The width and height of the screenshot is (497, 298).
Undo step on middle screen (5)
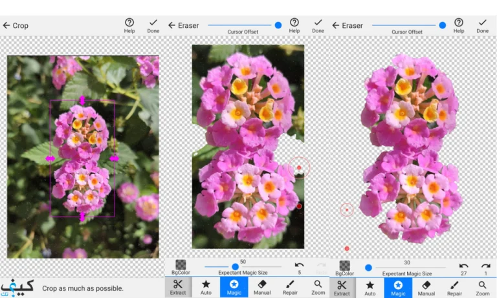(299, 268)
